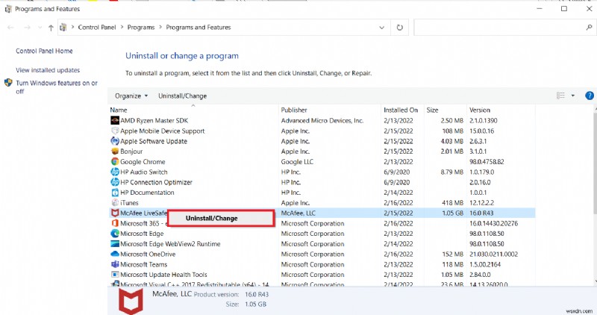597x315 pixels.
Task: Click the Change your view icon
Action: pos(560,96)
